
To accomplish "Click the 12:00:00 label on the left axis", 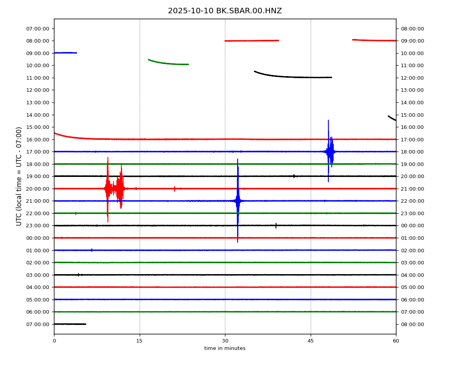I will [x=38, y=90].
